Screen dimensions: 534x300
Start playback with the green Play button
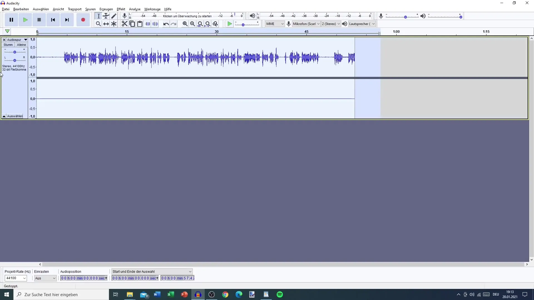(x=25, y=20)
